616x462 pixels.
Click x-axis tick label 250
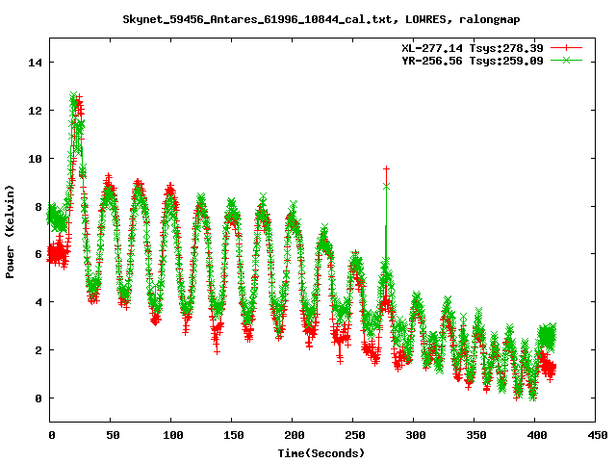[355, 435]
